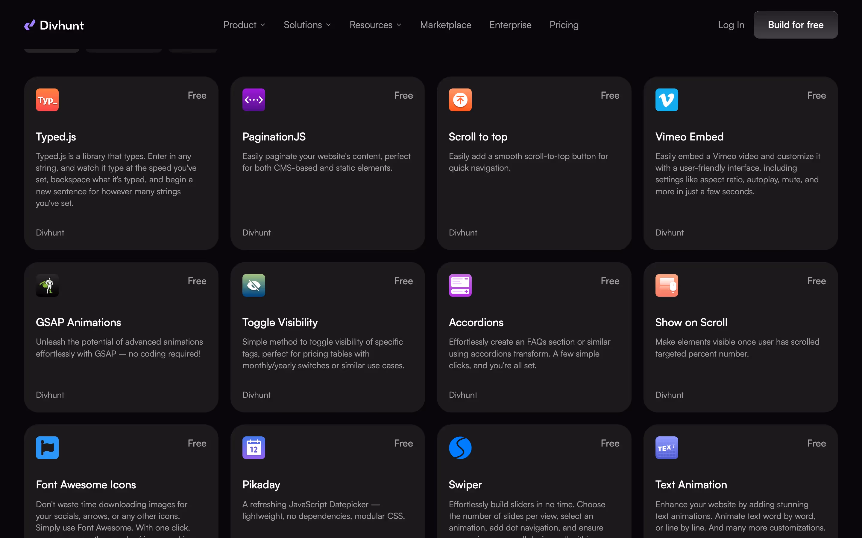
Task: Click the Font Awesome flag icon
Action: click(x=47, y=447)
